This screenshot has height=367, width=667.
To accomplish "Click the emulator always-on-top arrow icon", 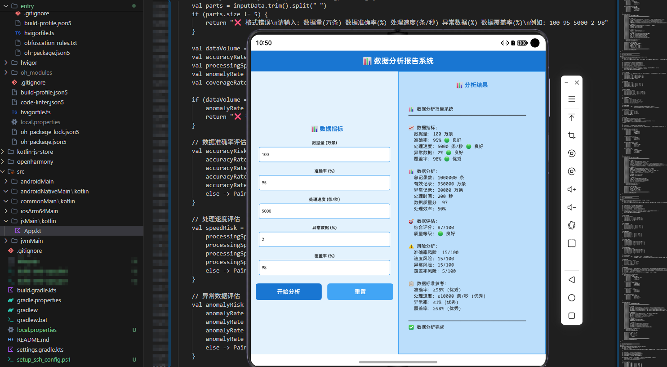I will pos(572,117).
